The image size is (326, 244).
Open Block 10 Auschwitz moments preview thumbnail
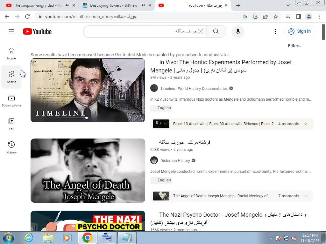tap(161, 124)
